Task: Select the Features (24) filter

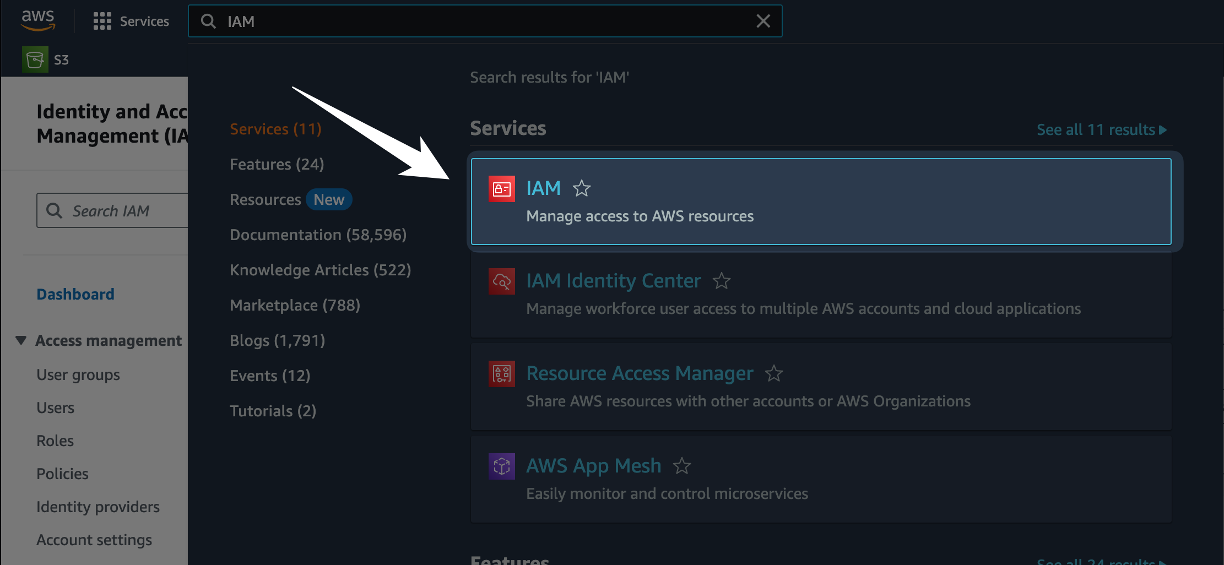Action: [277, 164]
